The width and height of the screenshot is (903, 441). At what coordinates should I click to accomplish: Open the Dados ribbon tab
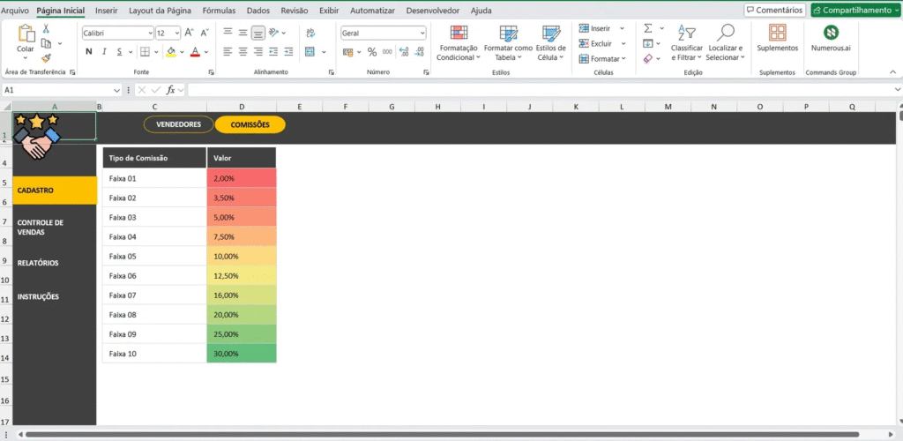coord(258,11)
